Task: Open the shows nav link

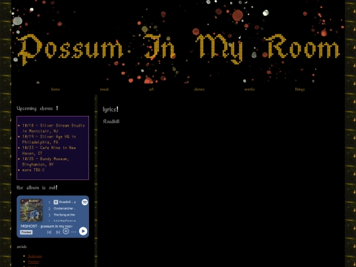Action: 199,89
